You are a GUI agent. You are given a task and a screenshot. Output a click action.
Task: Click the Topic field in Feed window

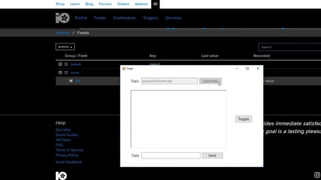(x=170, y=81)
